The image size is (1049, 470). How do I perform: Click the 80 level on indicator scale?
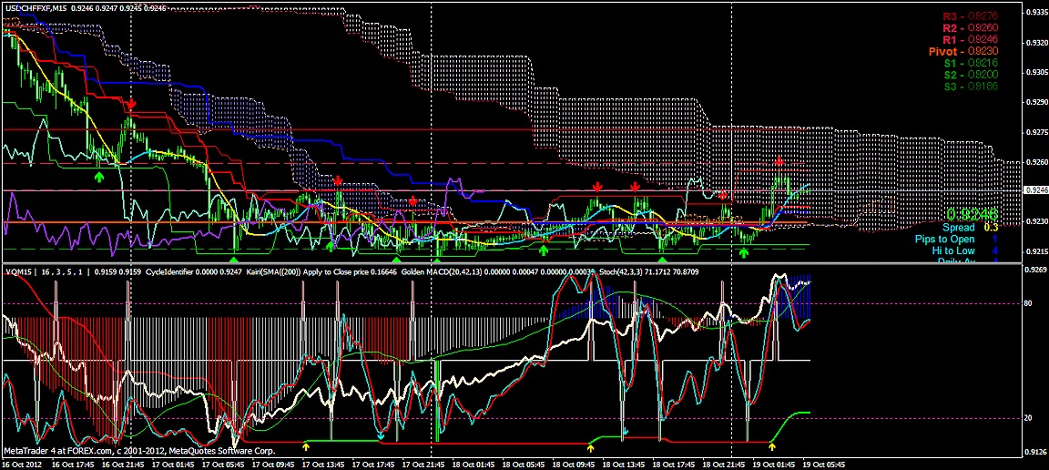(1028, 303)
